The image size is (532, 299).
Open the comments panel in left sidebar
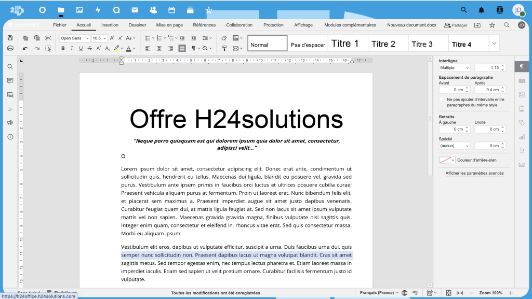(x=10, y=81)
